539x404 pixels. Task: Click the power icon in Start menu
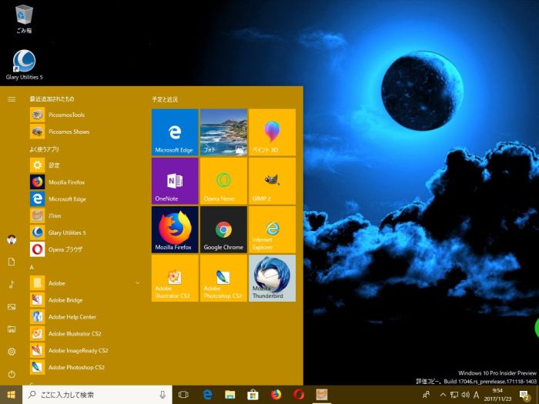(x=12, y=373)
